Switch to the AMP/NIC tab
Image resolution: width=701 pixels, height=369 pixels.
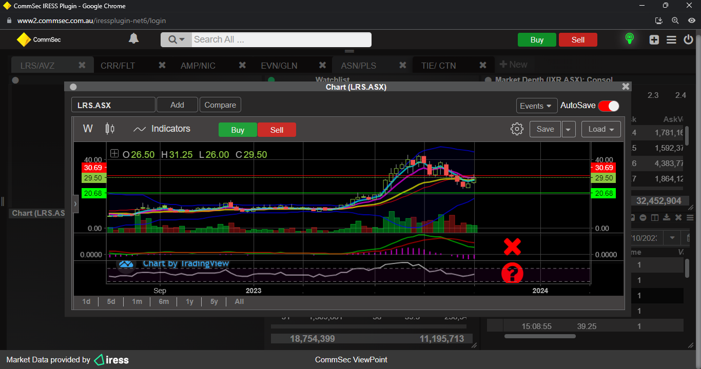coord(198,66)
